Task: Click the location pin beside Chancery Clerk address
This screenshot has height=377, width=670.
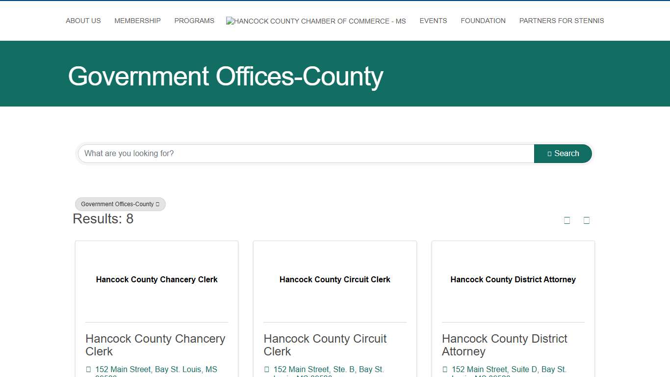Action: pyautogui.click(x=89, y=369)
